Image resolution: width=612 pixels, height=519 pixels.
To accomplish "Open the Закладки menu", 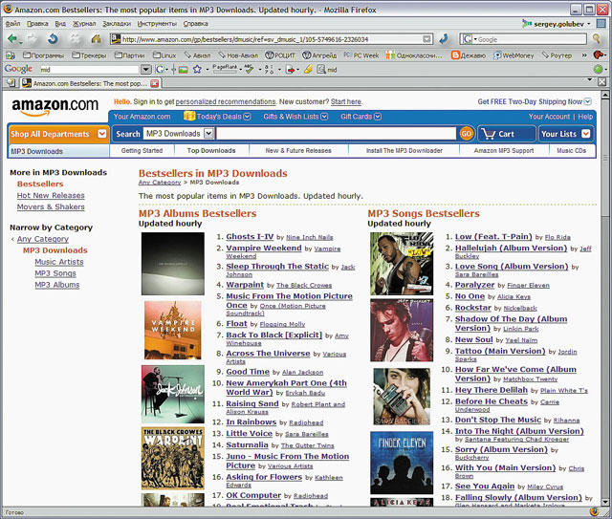I will click(x=117, y=23).
